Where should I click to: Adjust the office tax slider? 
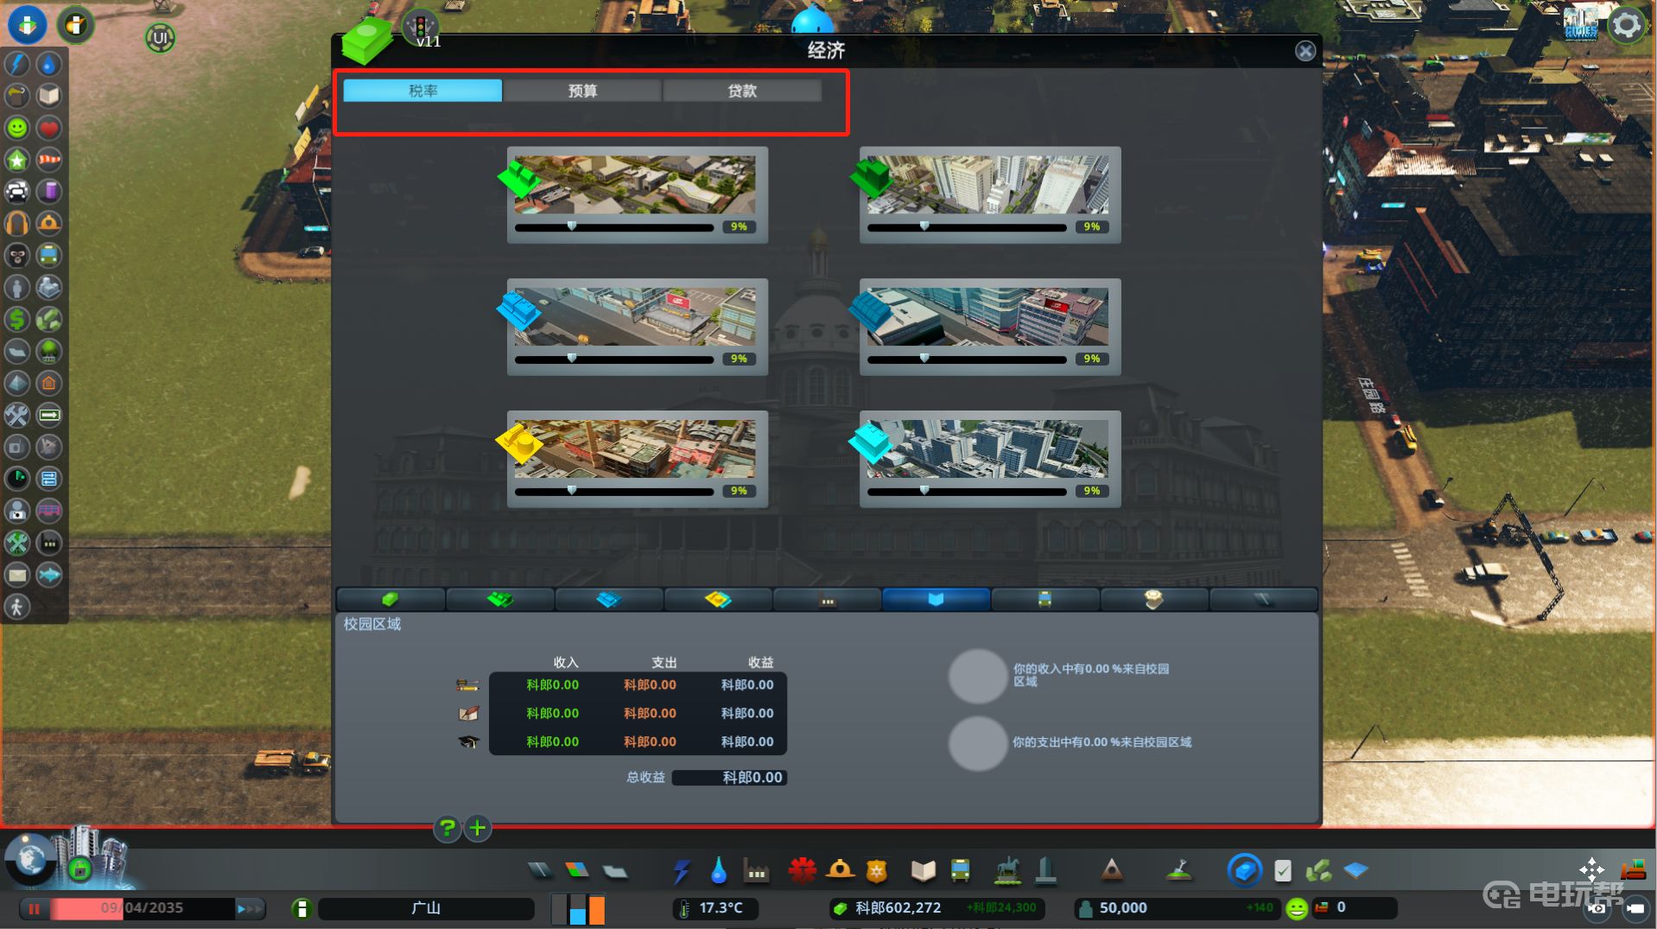[x=967, y=491]
